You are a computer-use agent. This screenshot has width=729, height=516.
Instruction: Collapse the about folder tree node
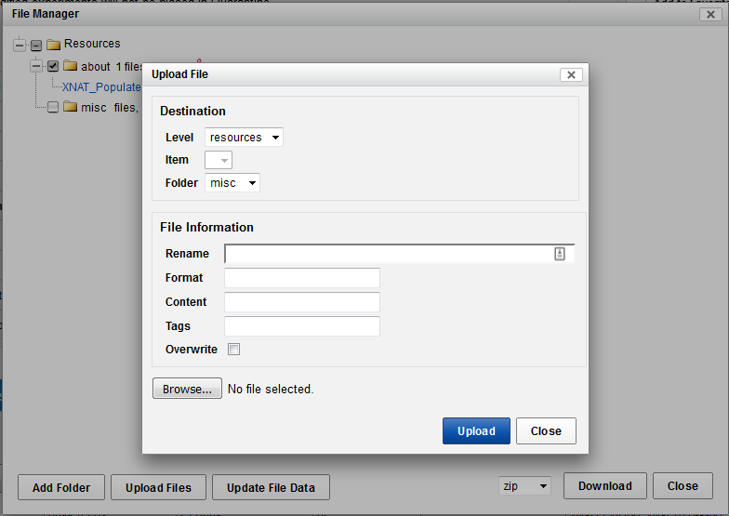click(36, 66)
